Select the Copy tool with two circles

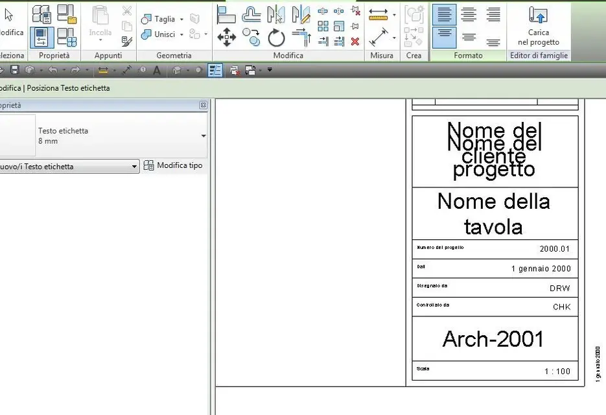251,38
